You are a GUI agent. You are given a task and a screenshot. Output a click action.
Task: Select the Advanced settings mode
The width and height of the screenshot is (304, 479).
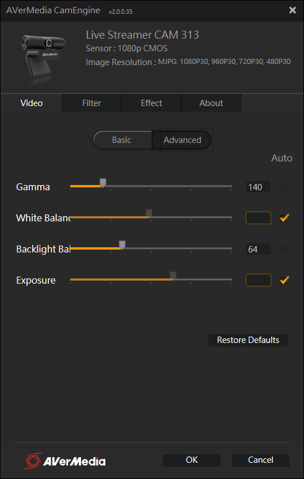(x=182, y=140)
